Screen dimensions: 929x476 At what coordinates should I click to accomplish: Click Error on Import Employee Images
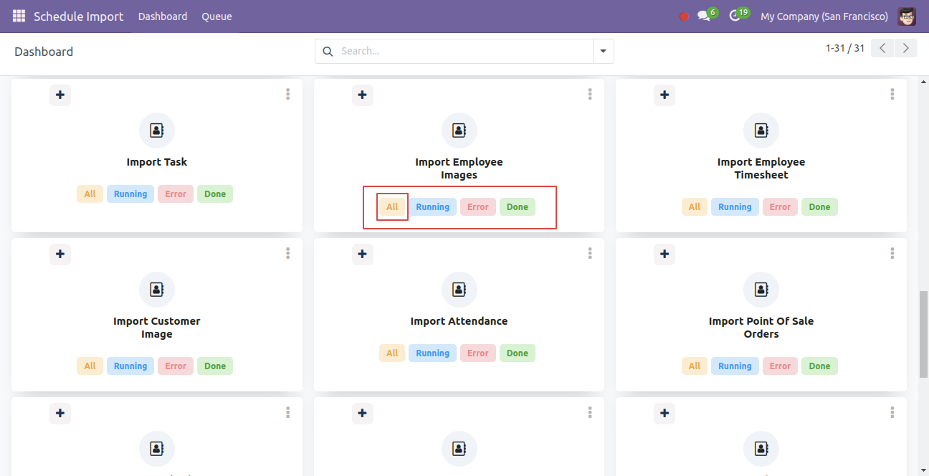pos(478,207)
